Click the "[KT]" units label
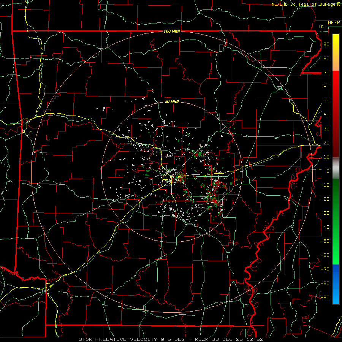342x342 pixels. [x=324, y=26]
